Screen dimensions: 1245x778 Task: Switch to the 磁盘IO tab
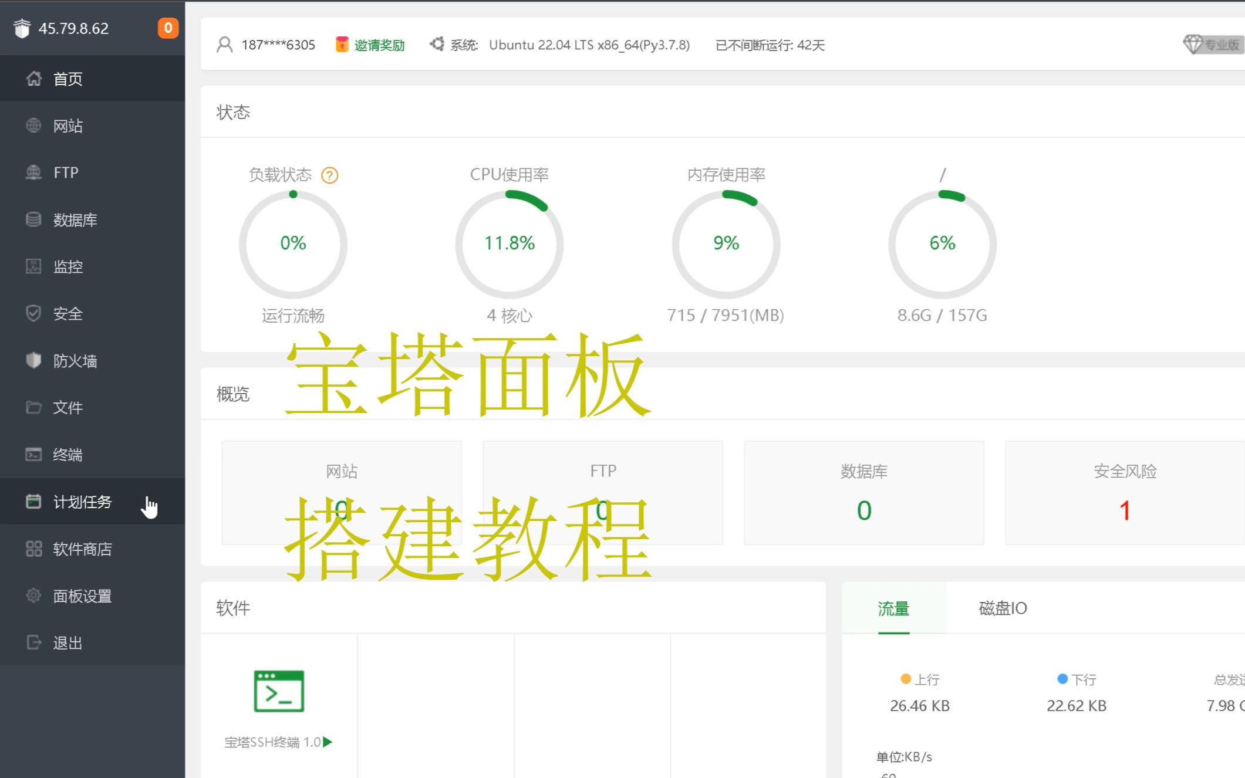1003,608
